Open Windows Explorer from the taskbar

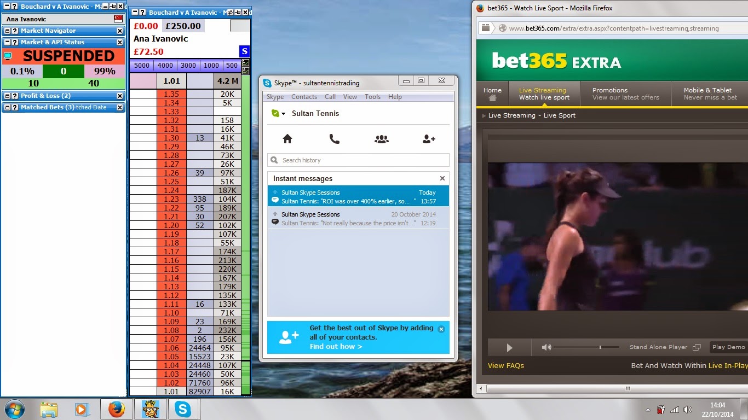48,409
